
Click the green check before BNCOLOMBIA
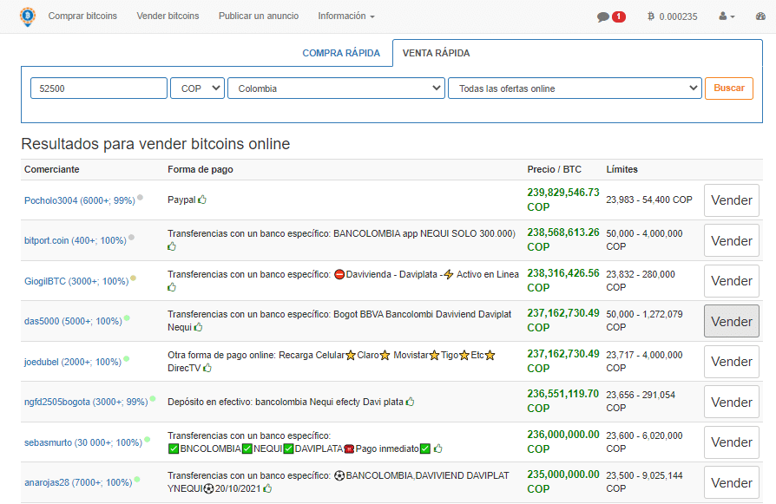coord(174,448)
